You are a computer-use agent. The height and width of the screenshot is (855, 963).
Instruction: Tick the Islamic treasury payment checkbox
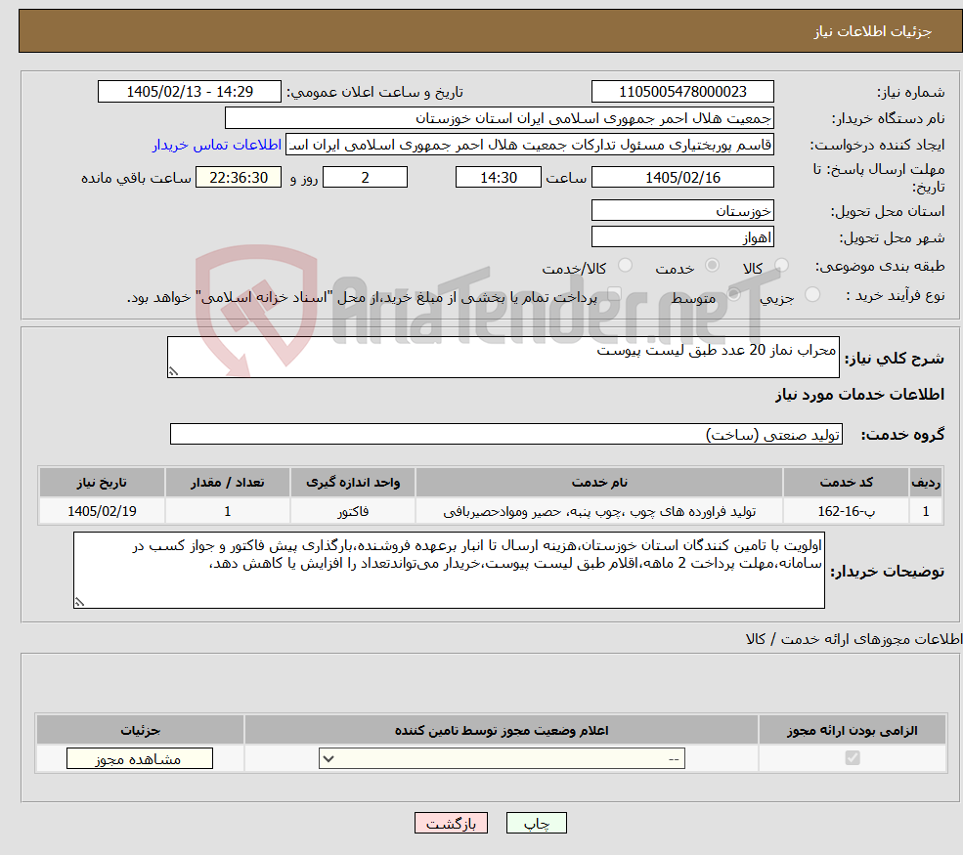coord(614,294)
